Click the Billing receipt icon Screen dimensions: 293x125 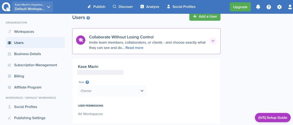click(x=9, y=76)
